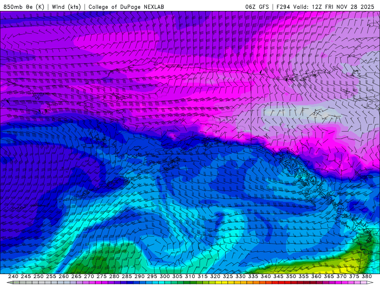Click the 310 value on the color scale
The image size is (380, 285).
point(190,276)
